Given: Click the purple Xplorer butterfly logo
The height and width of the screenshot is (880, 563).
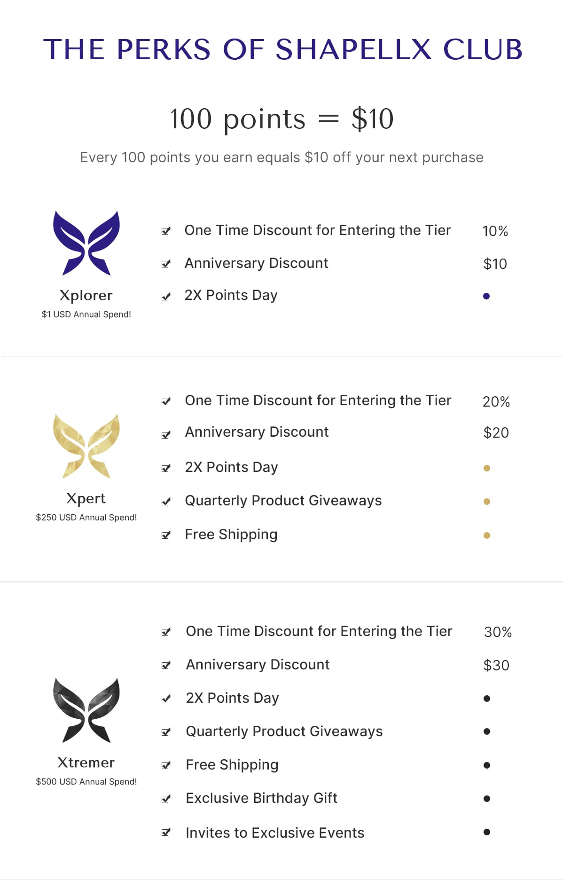Looking at the screenshot, I should [86, 243].
